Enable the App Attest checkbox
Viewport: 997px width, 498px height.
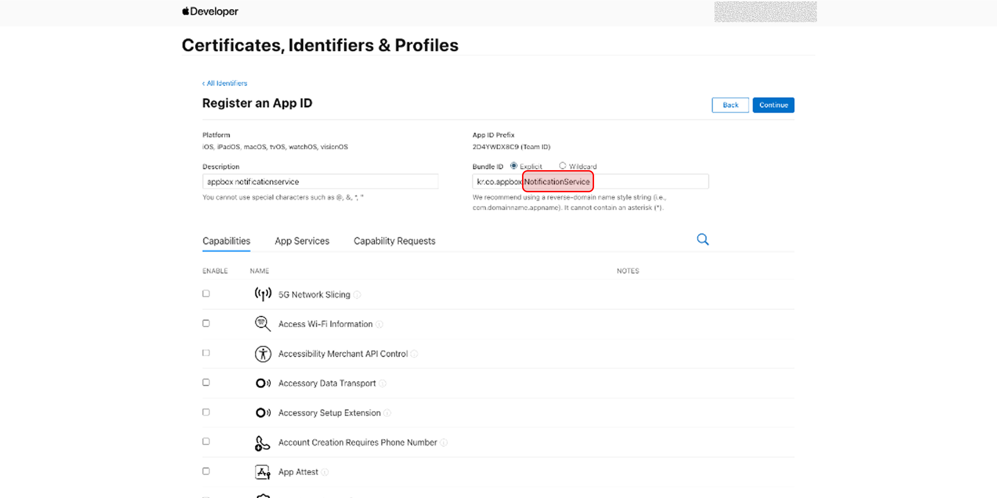206,471
